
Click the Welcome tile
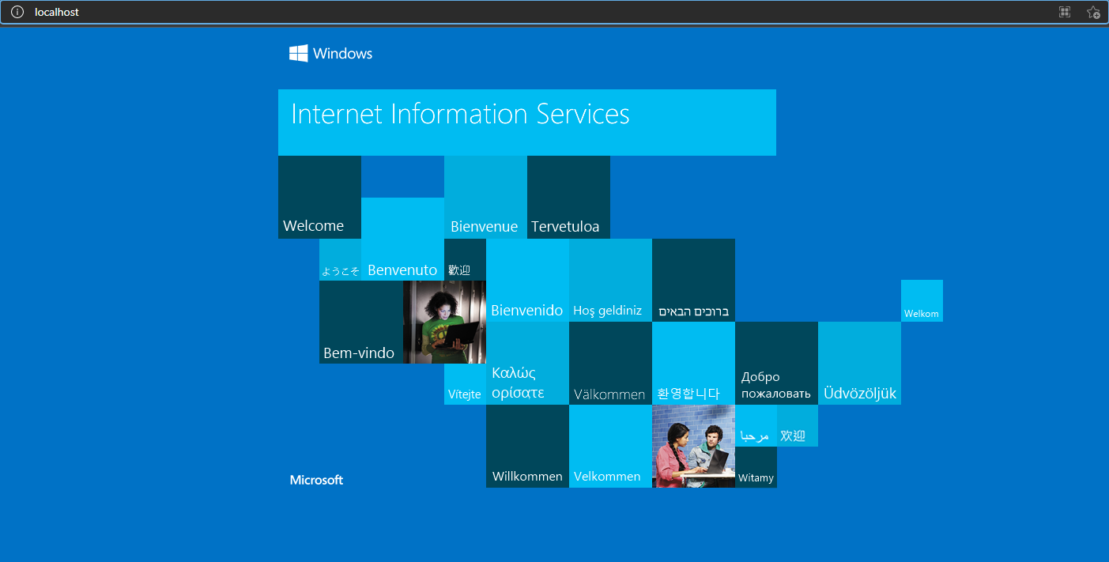(319, 197)
